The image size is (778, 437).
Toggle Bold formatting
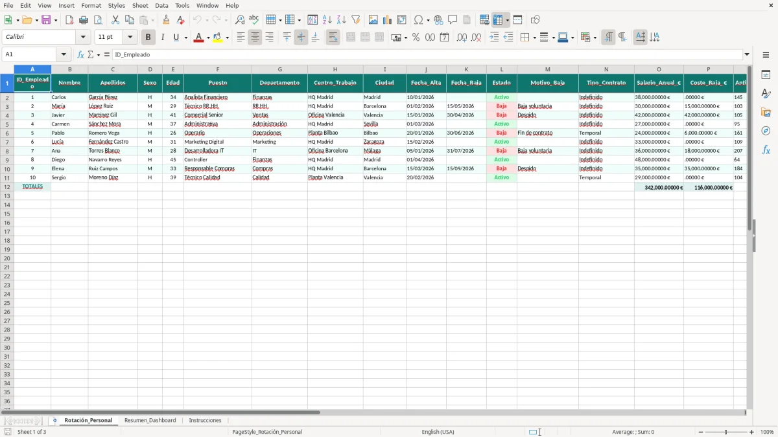(x=148, y=38)
